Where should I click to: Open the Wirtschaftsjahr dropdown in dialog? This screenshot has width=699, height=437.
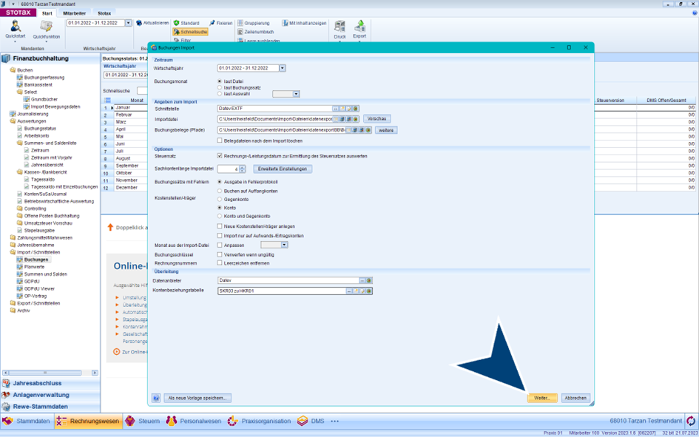pyautogui.click(x=283, y=68)
